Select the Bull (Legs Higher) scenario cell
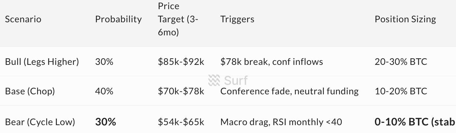This screenshot has width=456, height=133. (x=42, y=62)
